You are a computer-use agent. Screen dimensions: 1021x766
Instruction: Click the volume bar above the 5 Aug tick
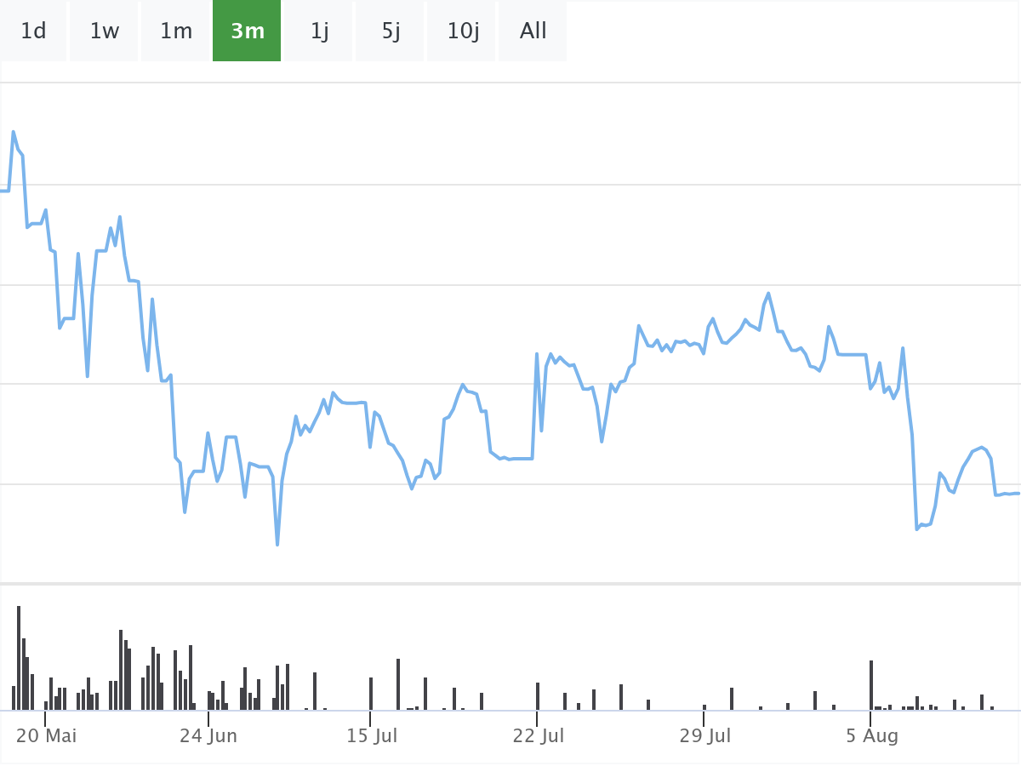point(871,685)
